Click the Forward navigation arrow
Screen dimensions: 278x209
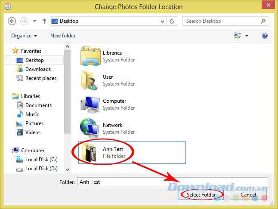click(x=24, y=21)
